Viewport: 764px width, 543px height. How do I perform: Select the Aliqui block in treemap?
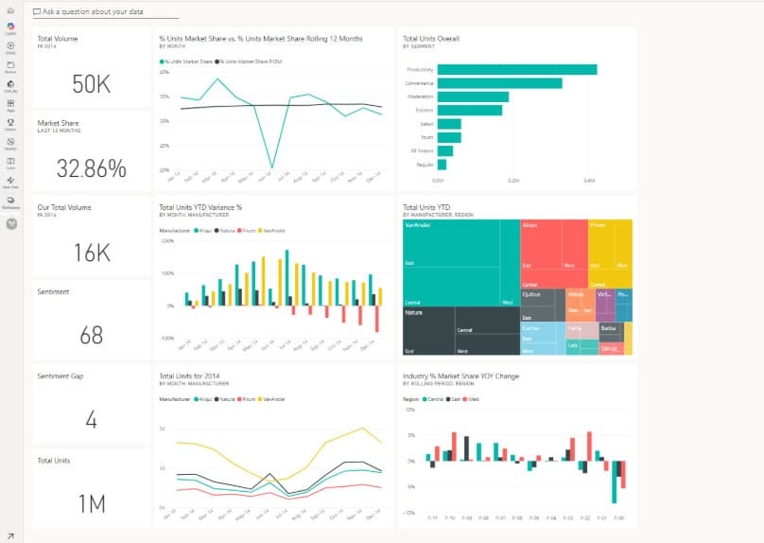(x=553, y=246)
